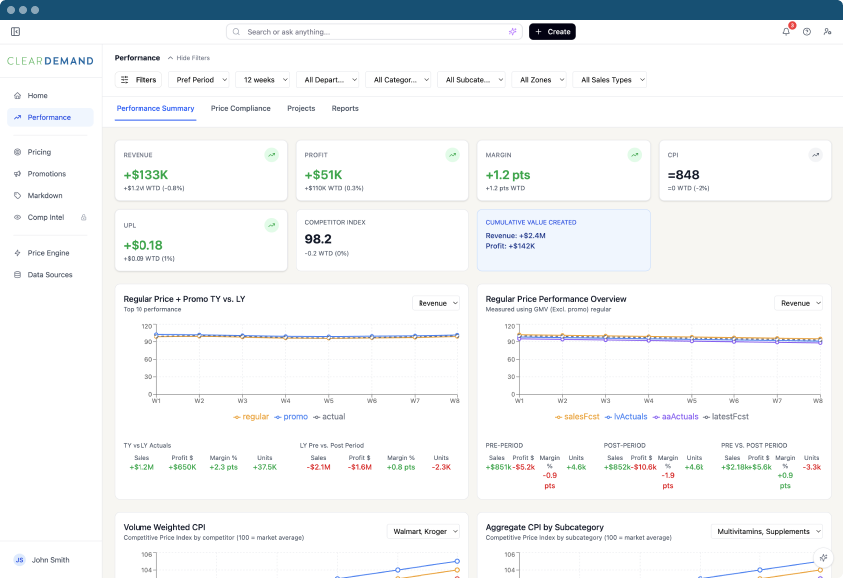The height and width of the screenshot is (578, 843).
Task: Click the notifications bell icon
Action: point(786,32)
